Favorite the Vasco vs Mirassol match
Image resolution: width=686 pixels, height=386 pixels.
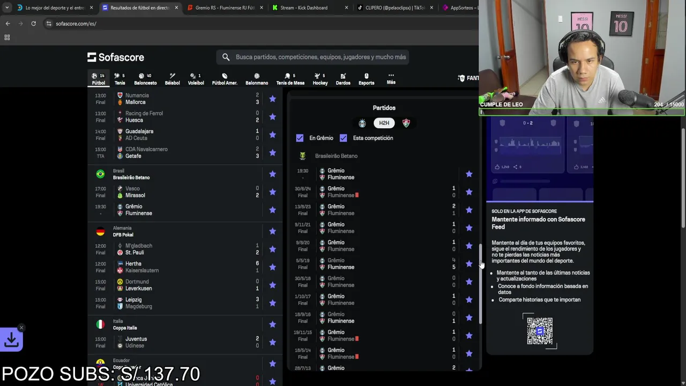coord(272,192)
